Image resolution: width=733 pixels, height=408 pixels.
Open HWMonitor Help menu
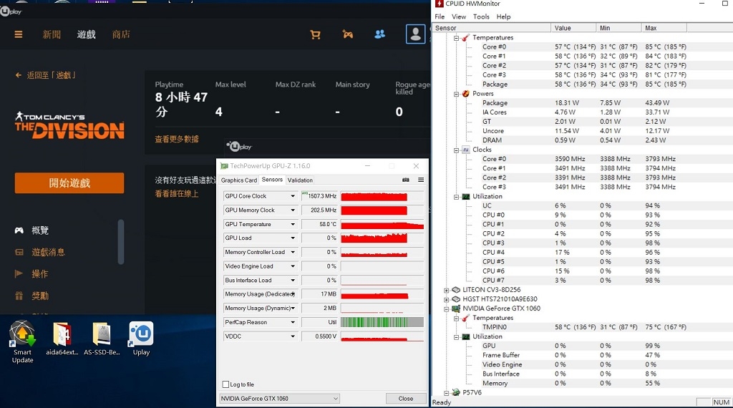coord(503,16)
